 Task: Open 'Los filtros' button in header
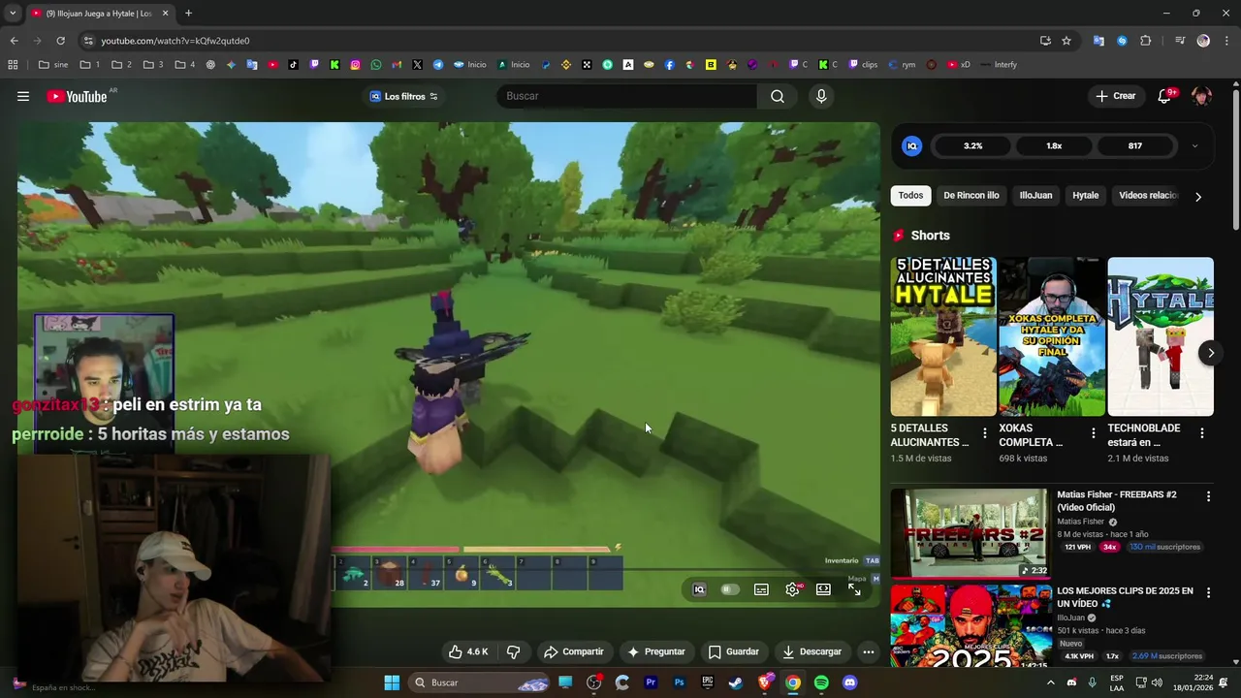coord(404,96)
